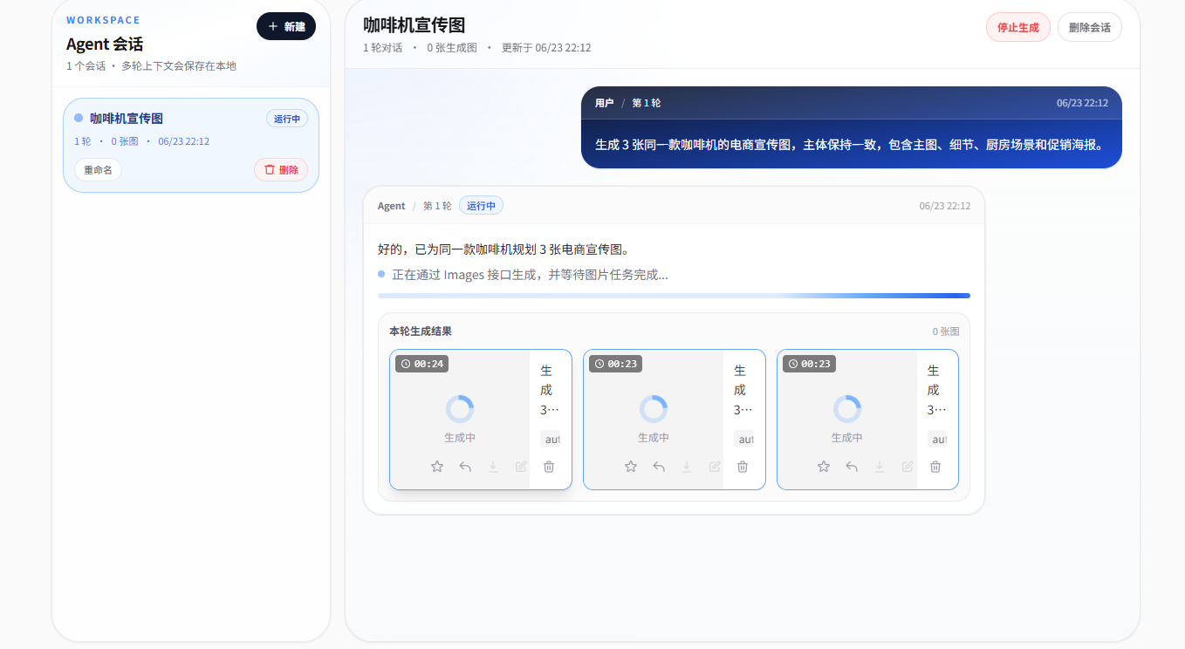The image size is (1185, 649).
Task: Click reply arrow on the last image card
Action: [852, 467]
